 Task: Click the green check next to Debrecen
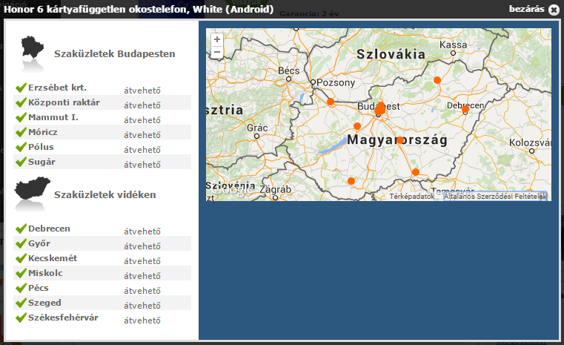point(21,229)
